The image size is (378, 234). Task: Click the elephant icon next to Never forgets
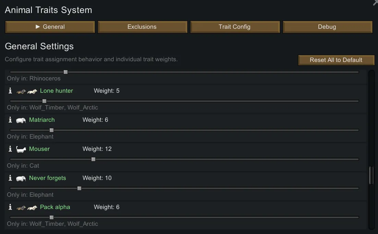point(21,178)
